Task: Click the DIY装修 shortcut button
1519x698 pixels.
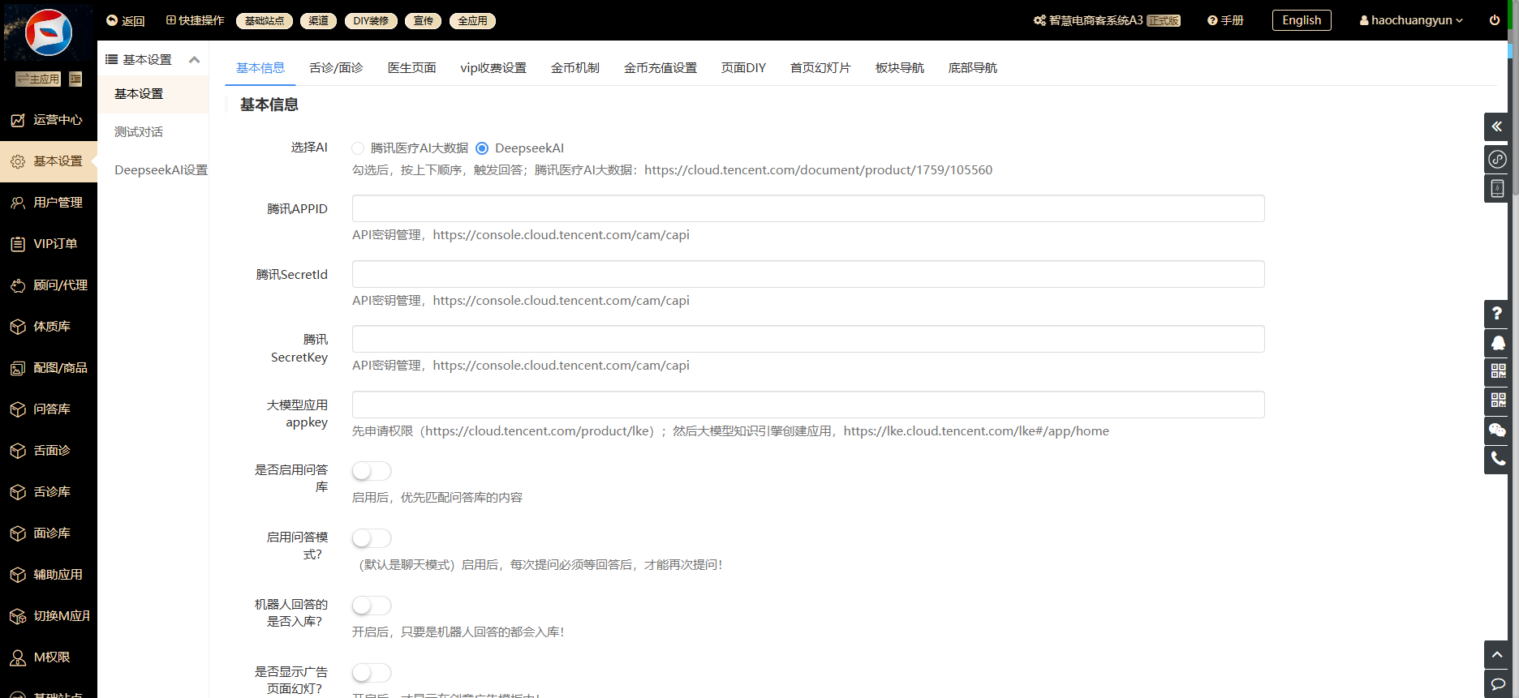Action: [371, 21]
